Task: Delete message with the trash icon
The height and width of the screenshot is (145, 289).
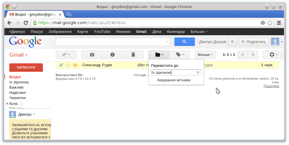Action: [133, 55]
